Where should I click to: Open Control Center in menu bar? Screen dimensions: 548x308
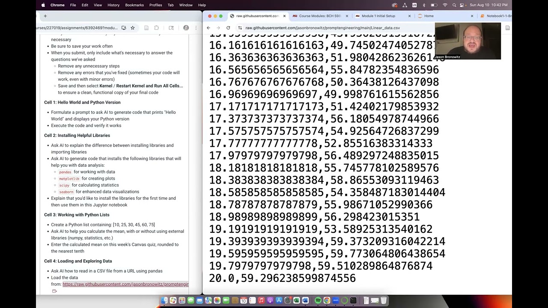462,5
